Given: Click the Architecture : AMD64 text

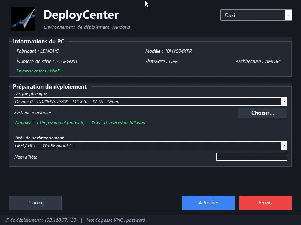Looking at the screenshot, I should coord(258,61).
